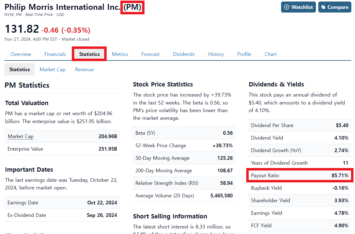This screenshot has height=234, width=355.
Task: Click the Dividend Per Share value $5.40
Action: tap(342, 125)
